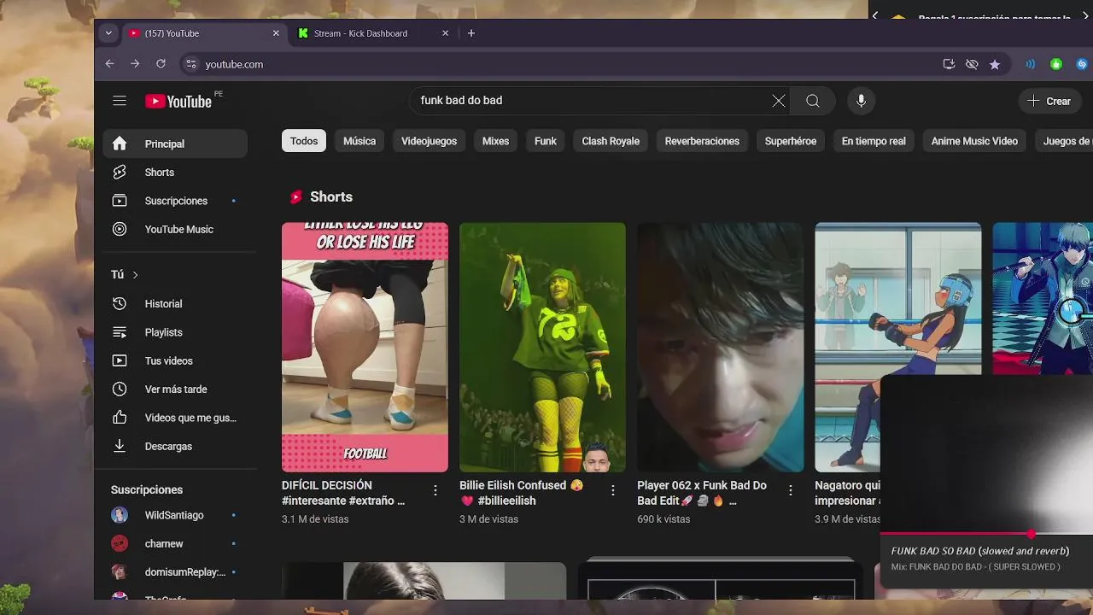The width and height of the screenshot is (1093, 615).
Task: Select the Música filter chip
Action: pyautogui.click(x=359, y=141)
